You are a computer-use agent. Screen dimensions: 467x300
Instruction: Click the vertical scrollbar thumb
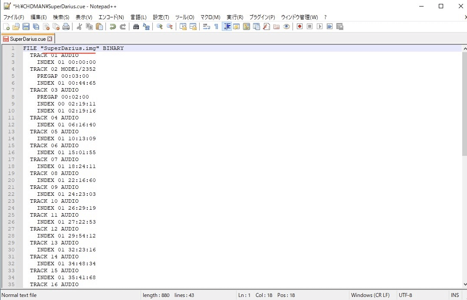(x=465, y=103)
